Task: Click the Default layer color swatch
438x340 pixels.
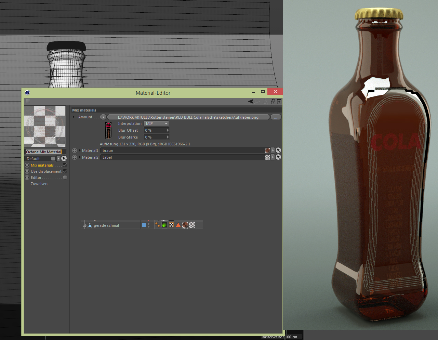Action: 53,158
